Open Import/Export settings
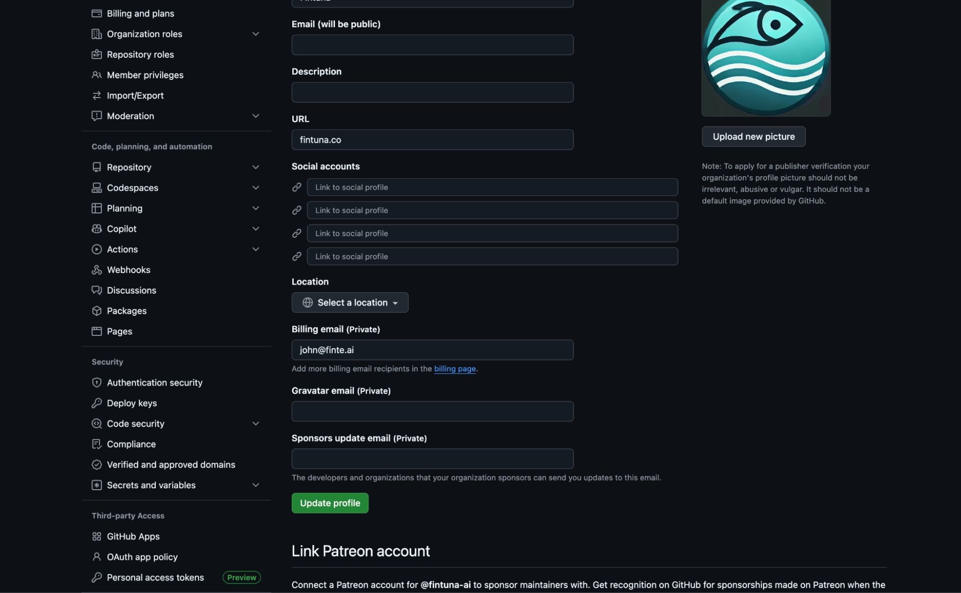961x593 pixels. (135, 96)
